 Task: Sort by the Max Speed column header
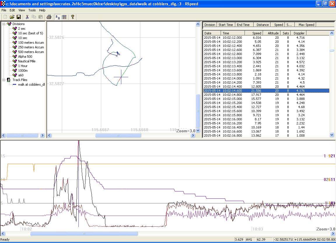pos(306,25)
